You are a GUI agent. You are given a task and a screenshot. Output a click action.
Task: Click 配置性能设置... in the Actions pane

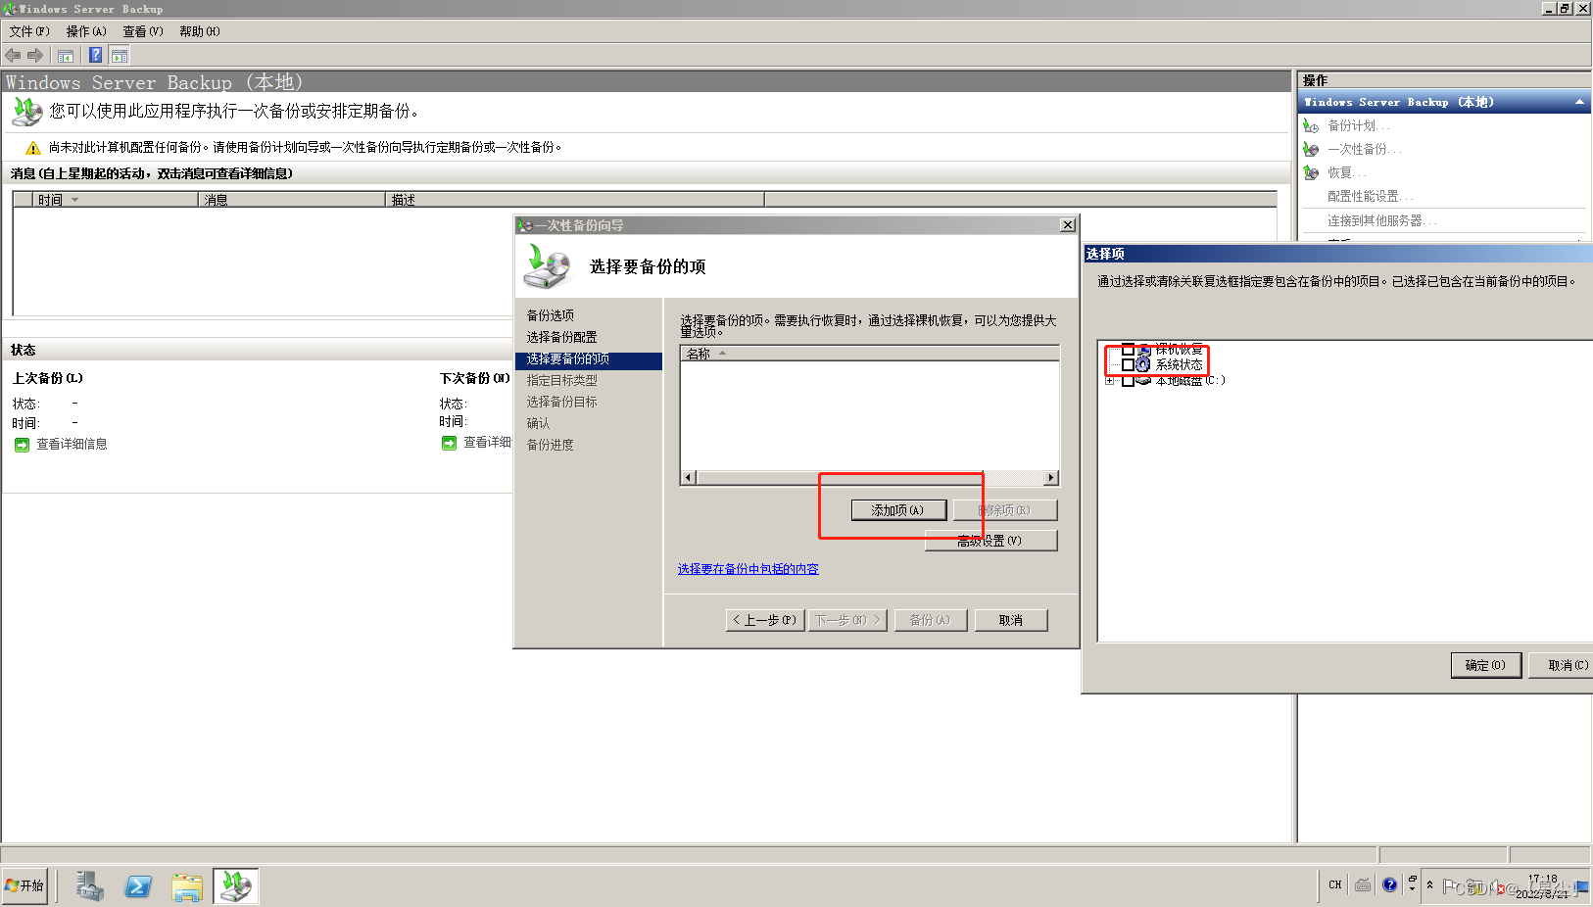pyautogui.click(x=1370, y=196)
